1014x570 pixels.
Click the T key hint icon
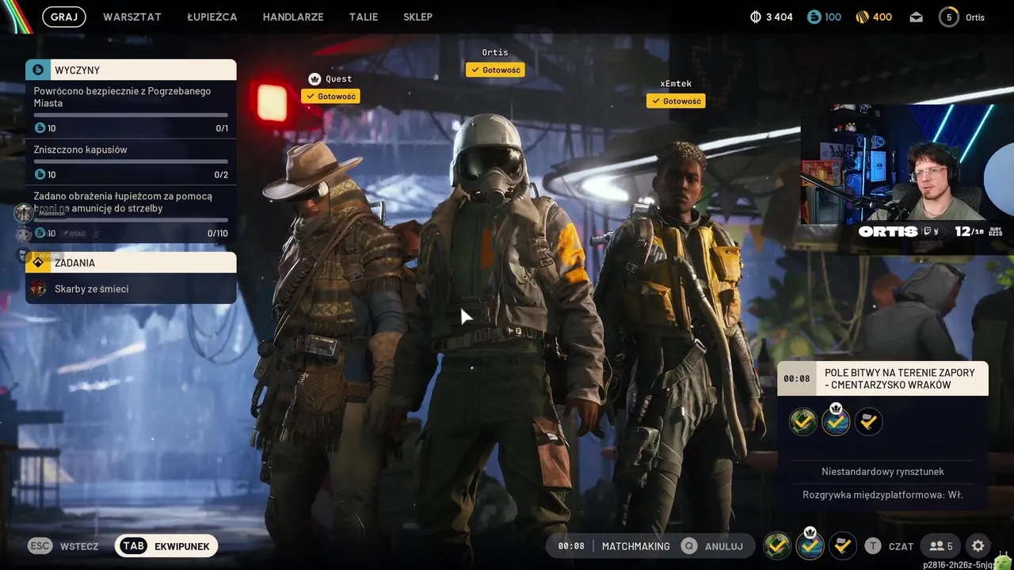pyautogui.click(x=872, y=545)
